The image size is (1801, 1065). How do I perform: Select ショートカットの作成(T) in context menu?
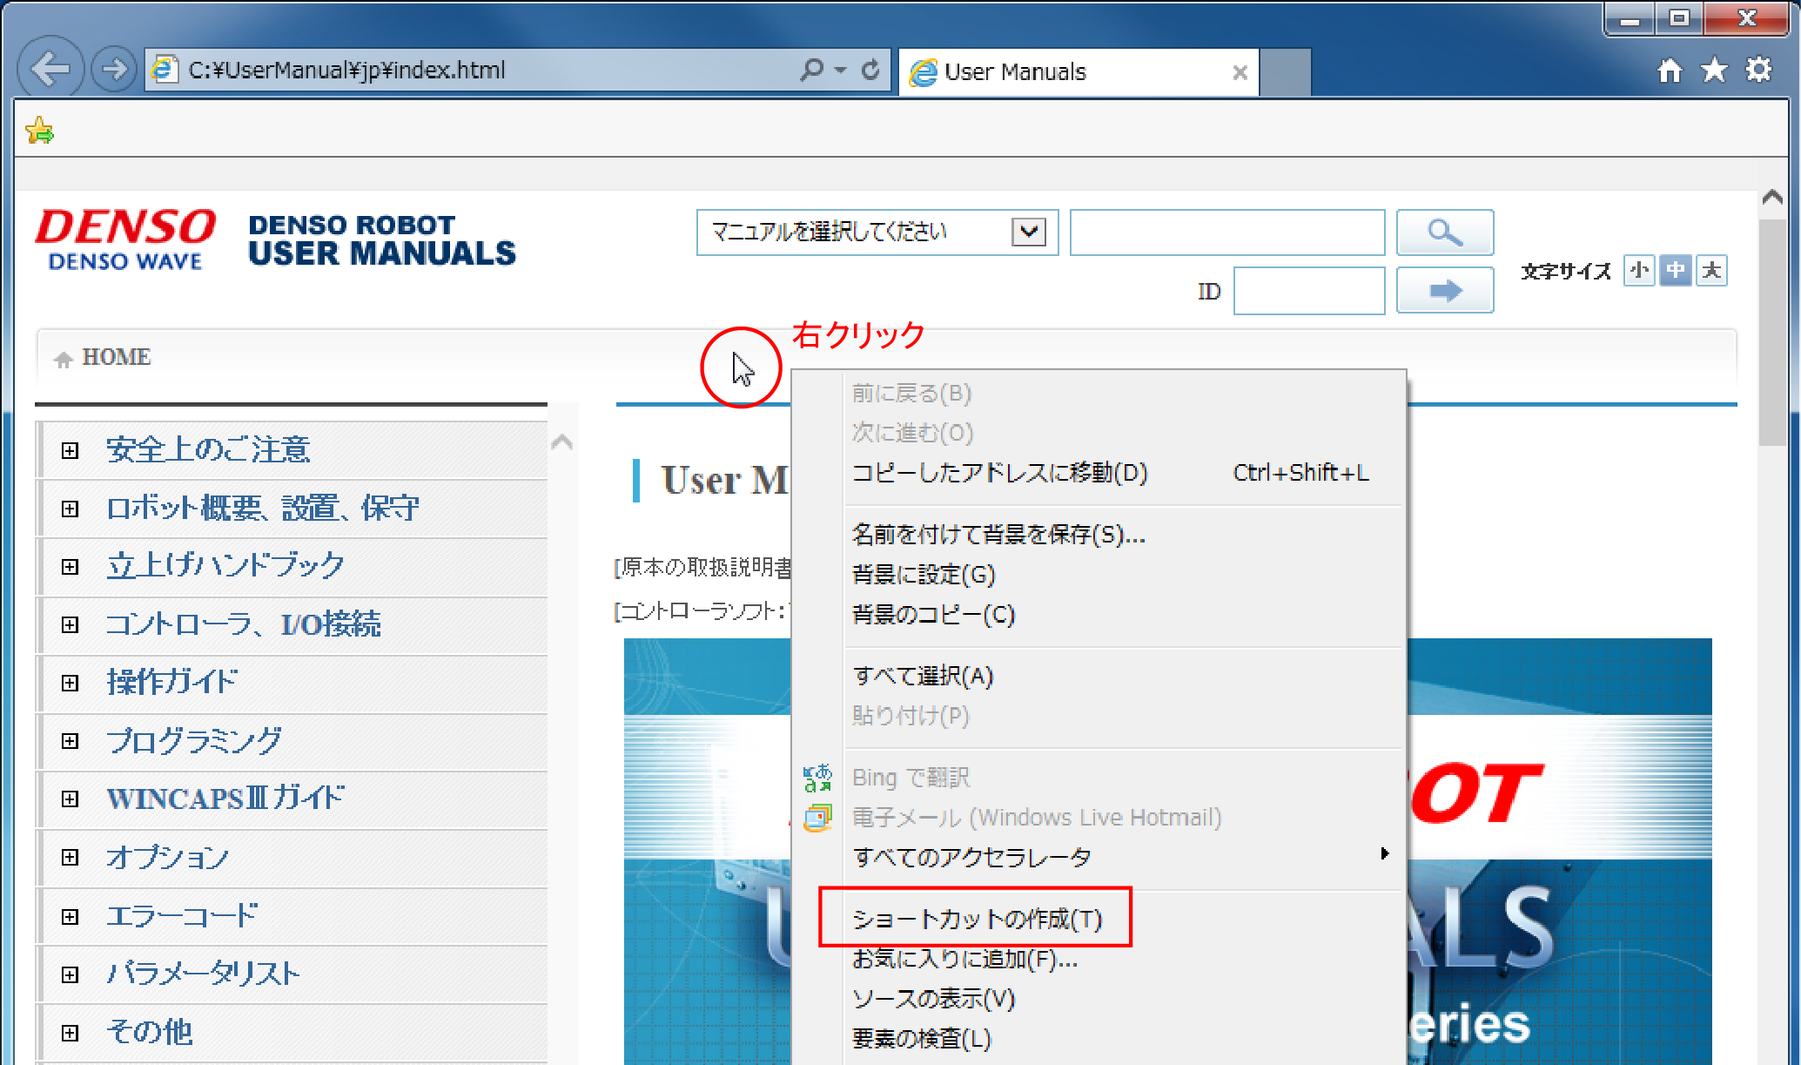(976, 919)
